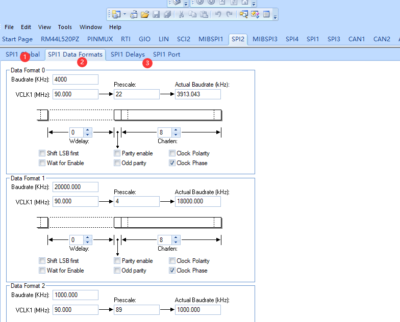Select the SPI1 Port sub-tab
The height and width of the screenshot is (322, 400).
pyautogui.click(x=166, y=55)
